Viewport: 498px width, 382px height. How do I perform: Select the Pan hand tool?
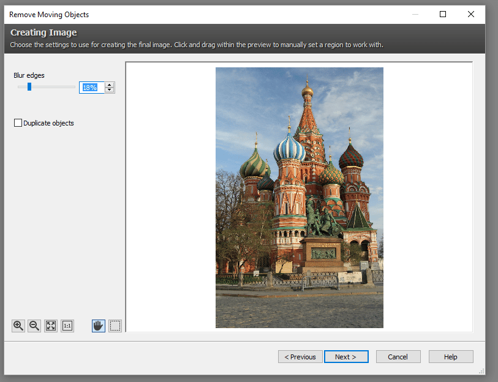(x=99, y=326)
